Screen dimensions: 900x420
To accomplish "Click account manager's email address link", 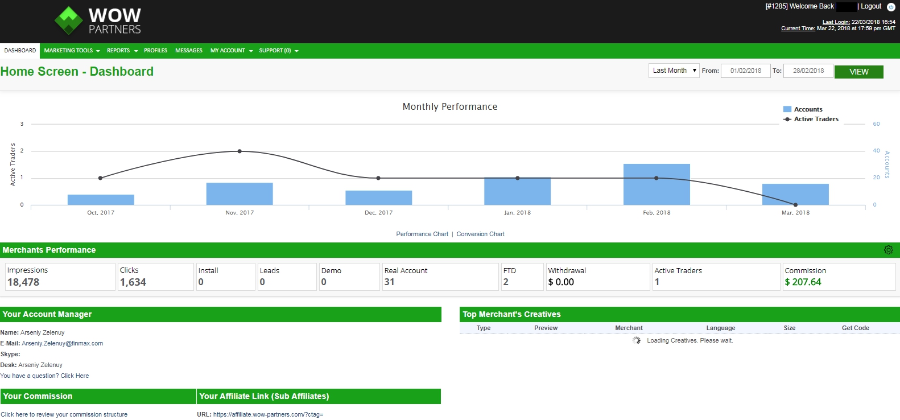I will pyautogui.click(x=63, y=343).
